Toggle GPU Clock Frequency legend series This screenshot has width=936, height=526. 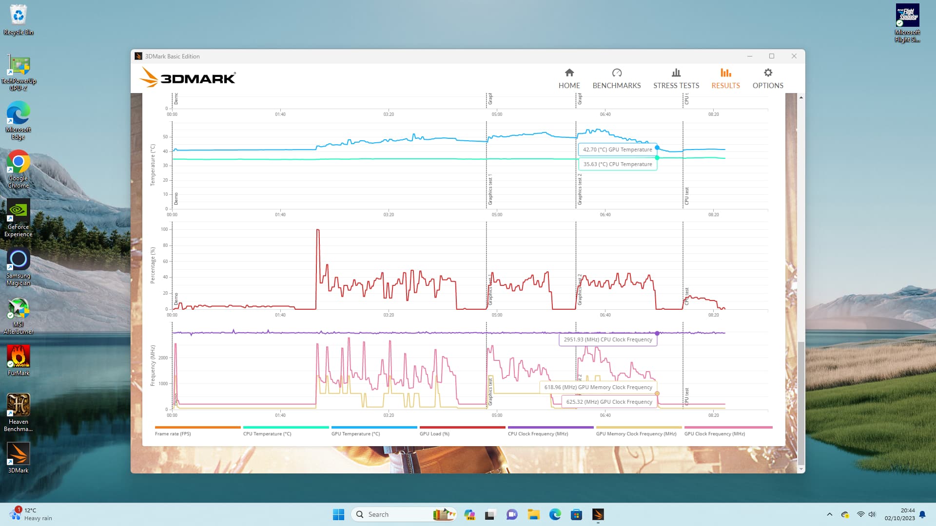pos(714,433)
